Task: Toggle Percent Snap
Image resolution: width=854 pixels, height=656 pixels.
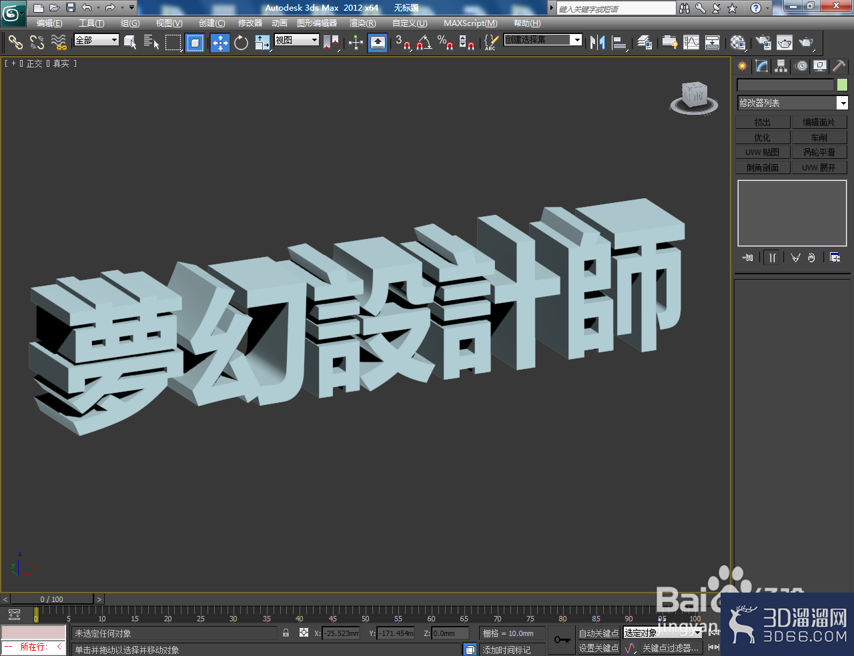Action: coord(445,43)
